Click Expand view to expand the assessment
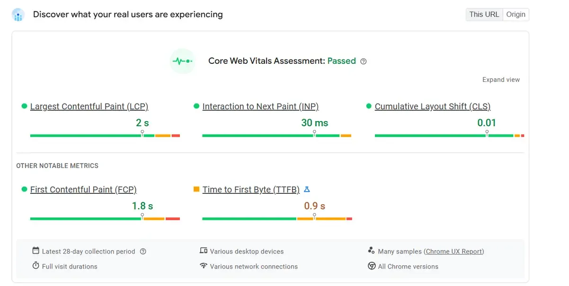 (x=501, y=79)
